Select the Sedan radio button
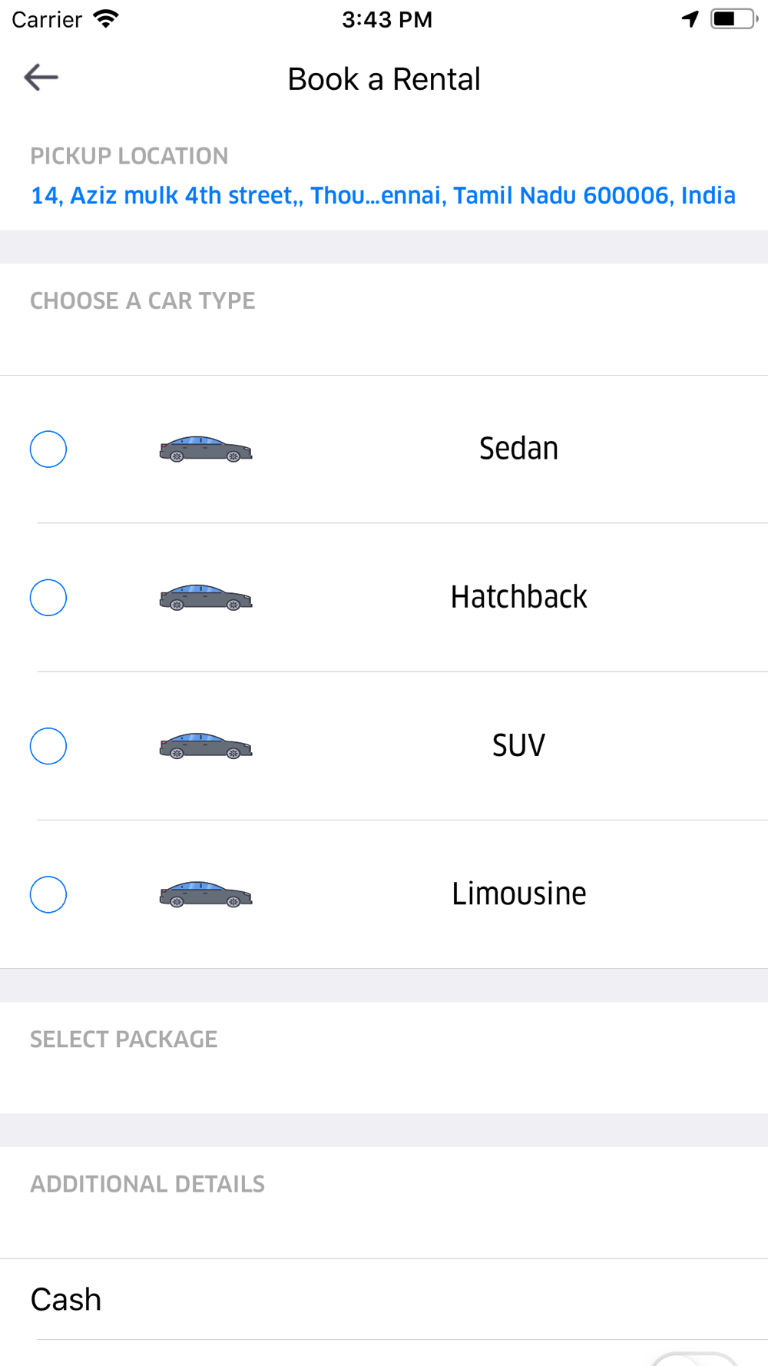 click(48, 449)
